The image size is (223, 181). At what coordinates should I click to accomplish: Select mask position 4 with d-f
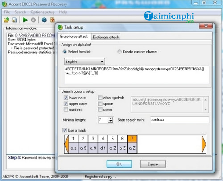click(x=103, y=144)
